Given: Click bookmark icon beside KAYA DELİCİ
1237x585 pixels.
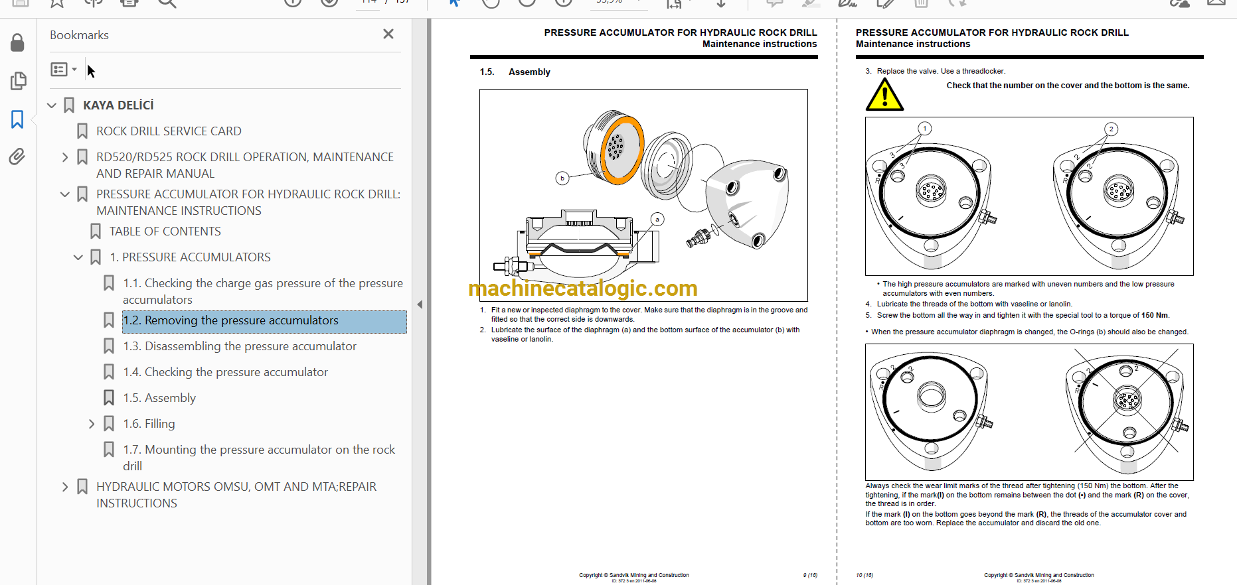Looking at the screenshot, I should (x=69, y=105).
